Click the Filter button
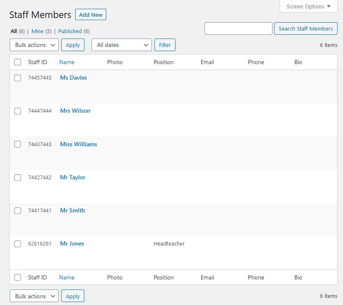Viewport: 343px width, 305px height. (x=165, y=45)
